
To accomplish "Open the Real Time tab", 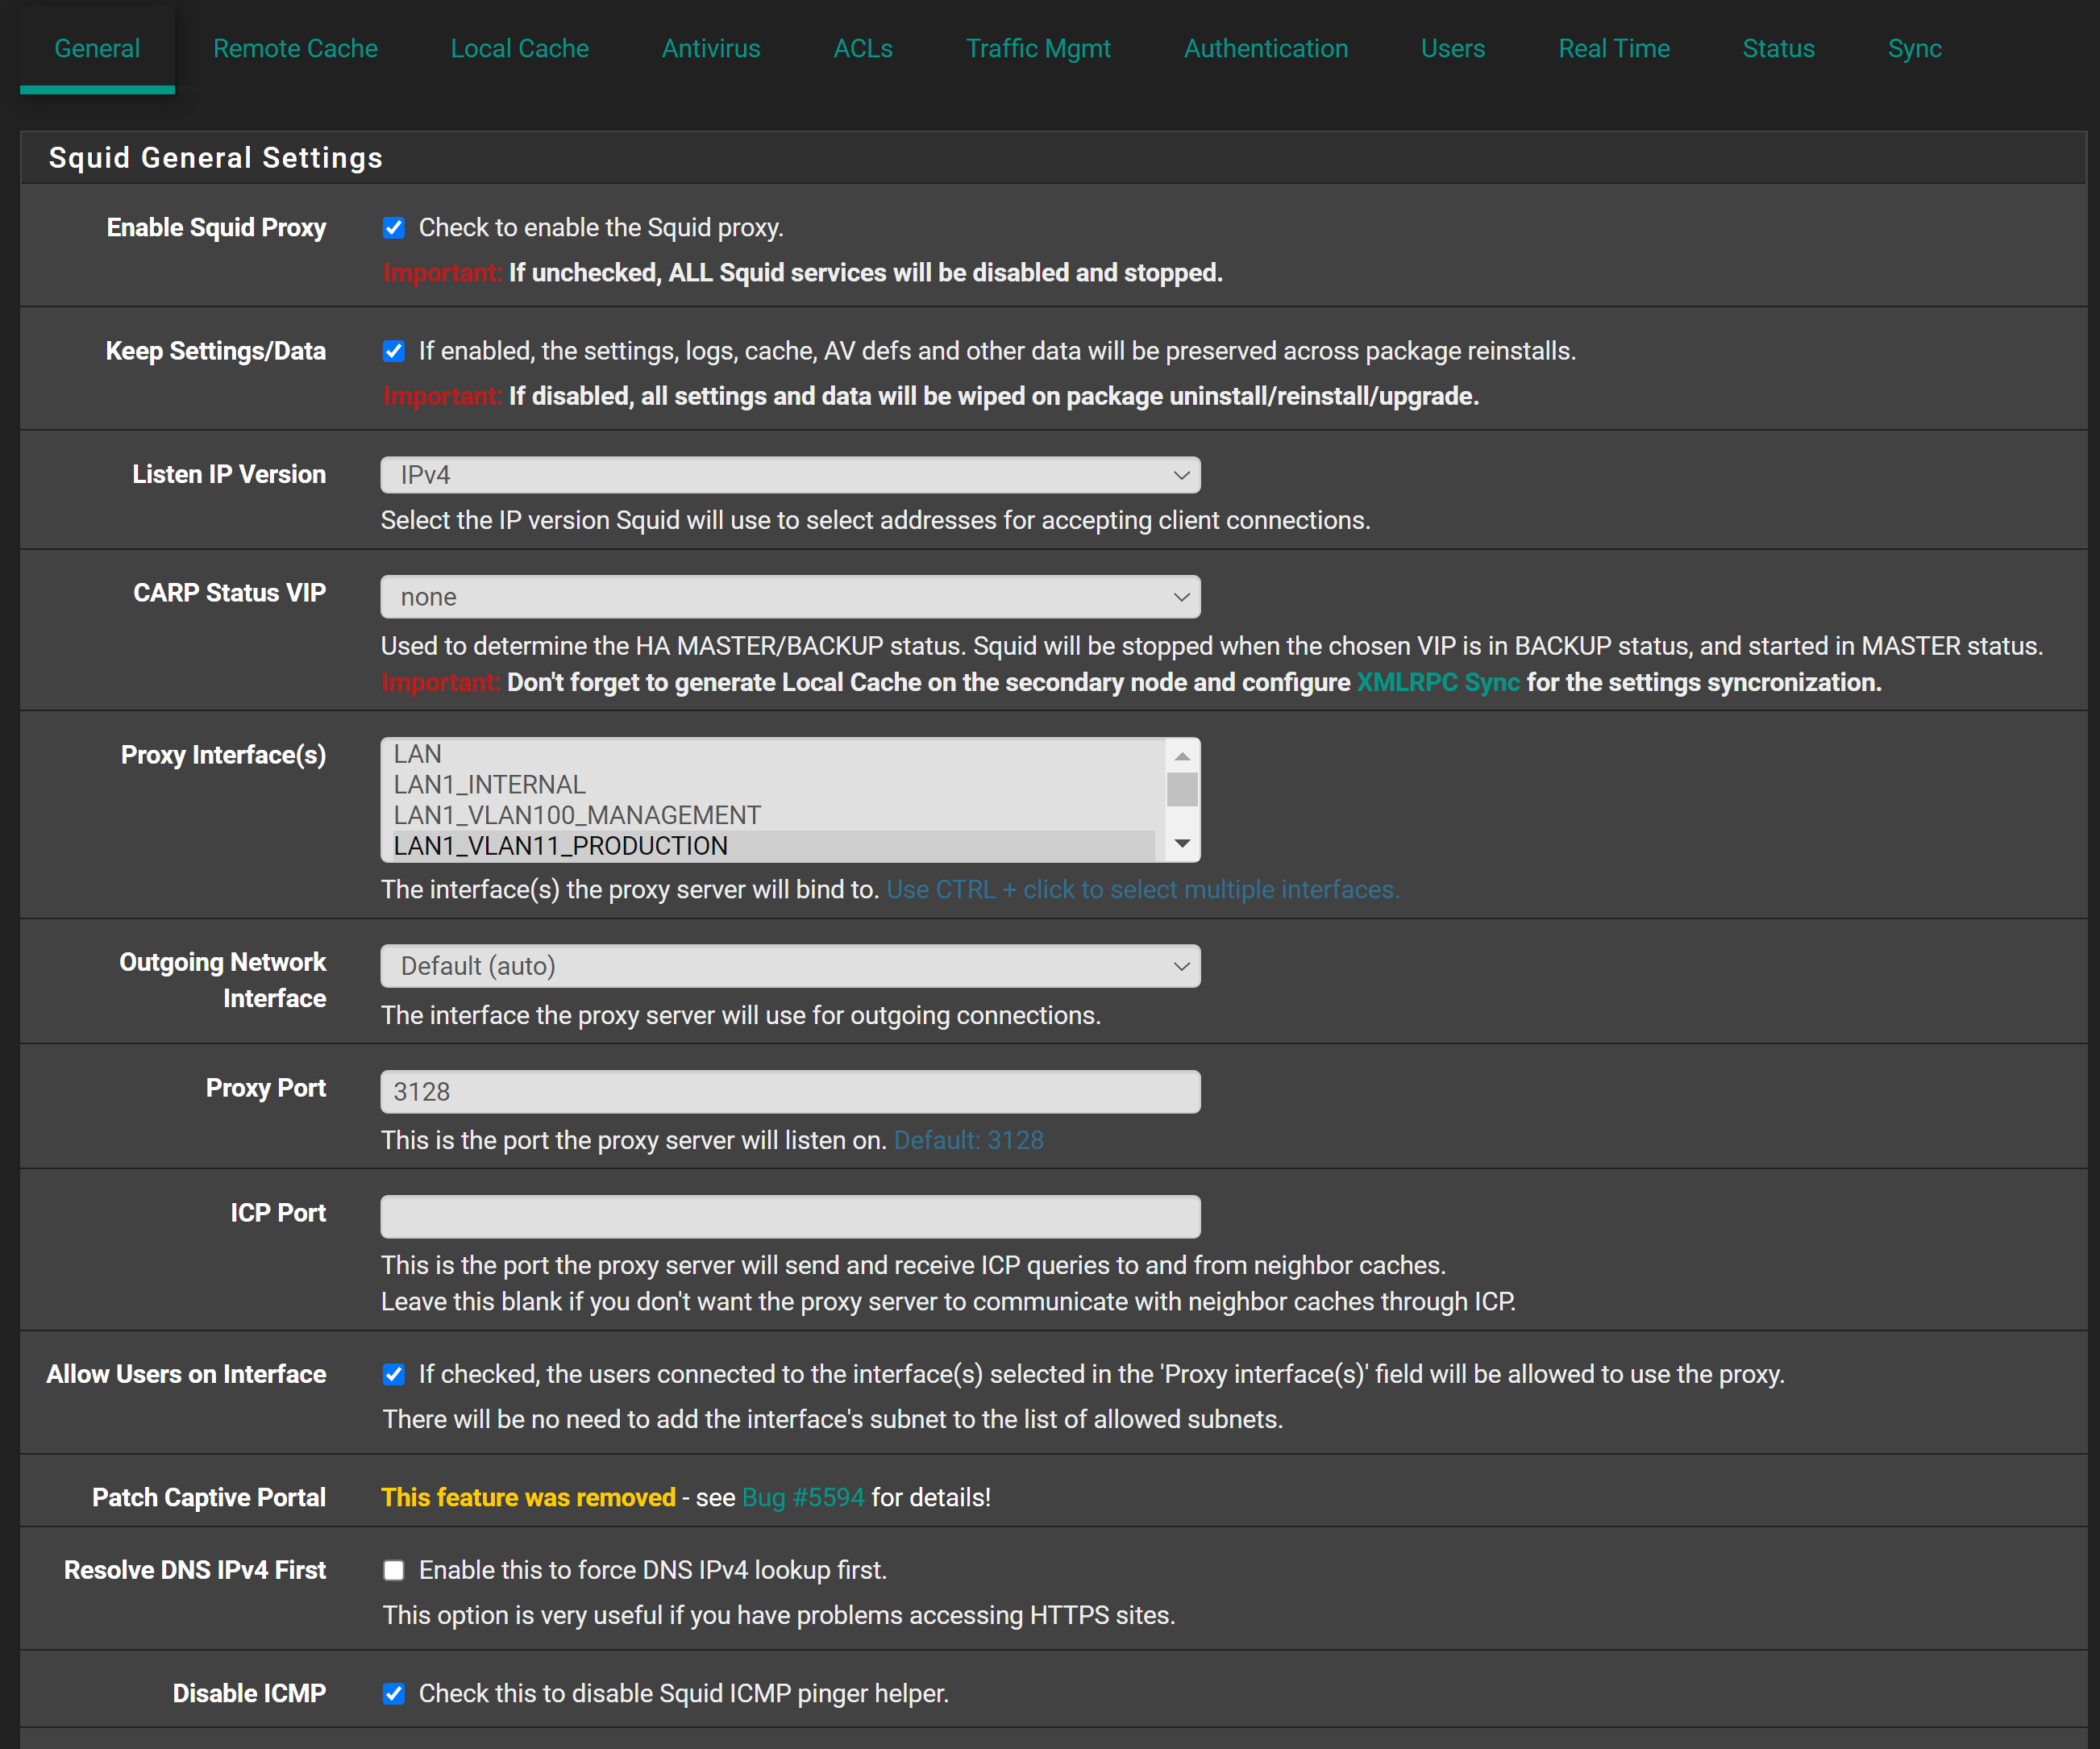I will 1613,48.
